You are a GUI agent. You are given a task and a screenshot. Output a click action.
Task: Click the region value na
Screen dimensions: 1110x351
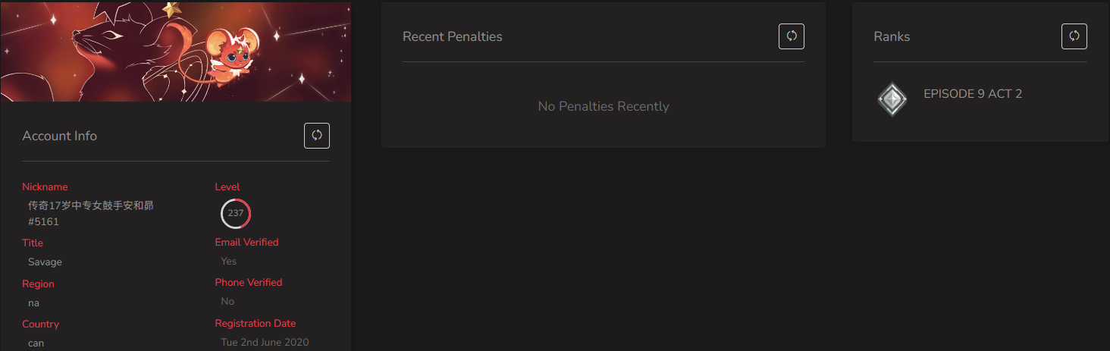pyautogui.click(x=33, y=303)
